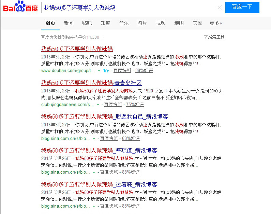The width and height of the screenshot is (271, 214).
Task: Switch to the 新闻 tab
Action: 69,23
